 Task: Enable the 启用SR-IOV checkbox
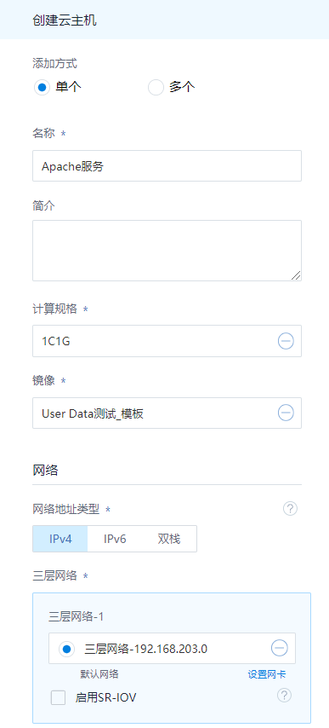pyautogui.click(x=58, y=697)
